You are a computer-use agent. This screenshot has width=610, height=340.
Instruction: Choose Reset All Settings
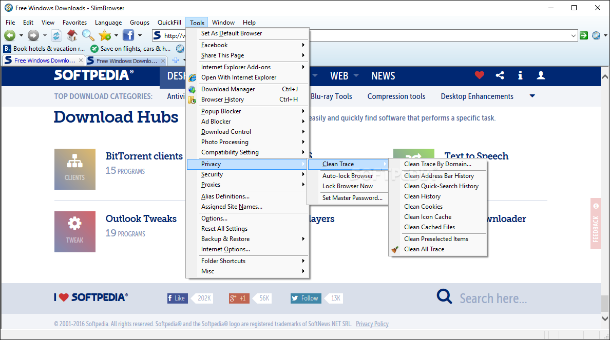click(x=248, y=229)
